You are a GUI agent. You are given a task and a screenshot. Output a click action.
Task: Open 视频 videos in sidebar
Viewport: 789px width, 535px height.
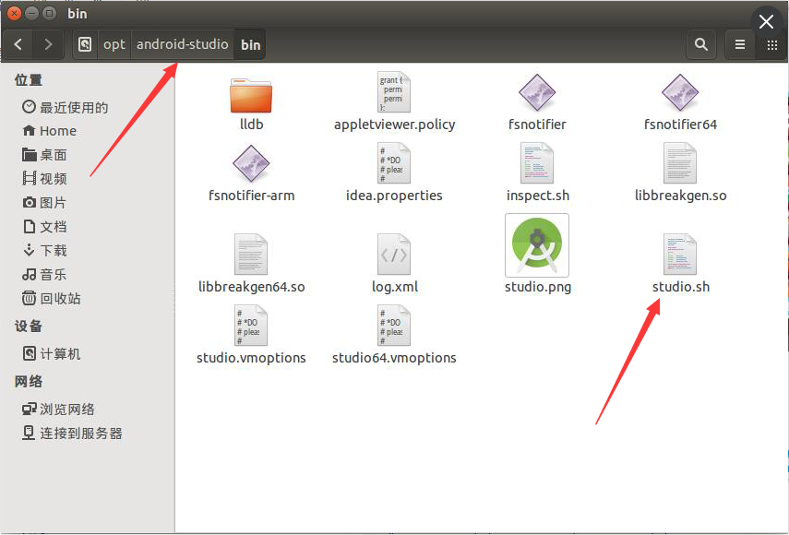tap(44, 179)
